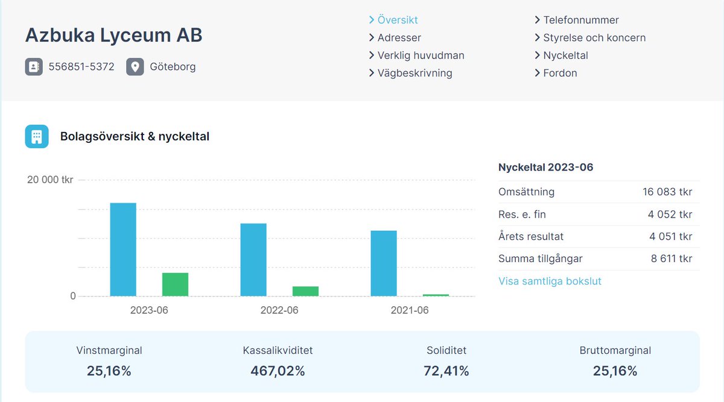Expand the Verklig huvudman section

point(421,55)
